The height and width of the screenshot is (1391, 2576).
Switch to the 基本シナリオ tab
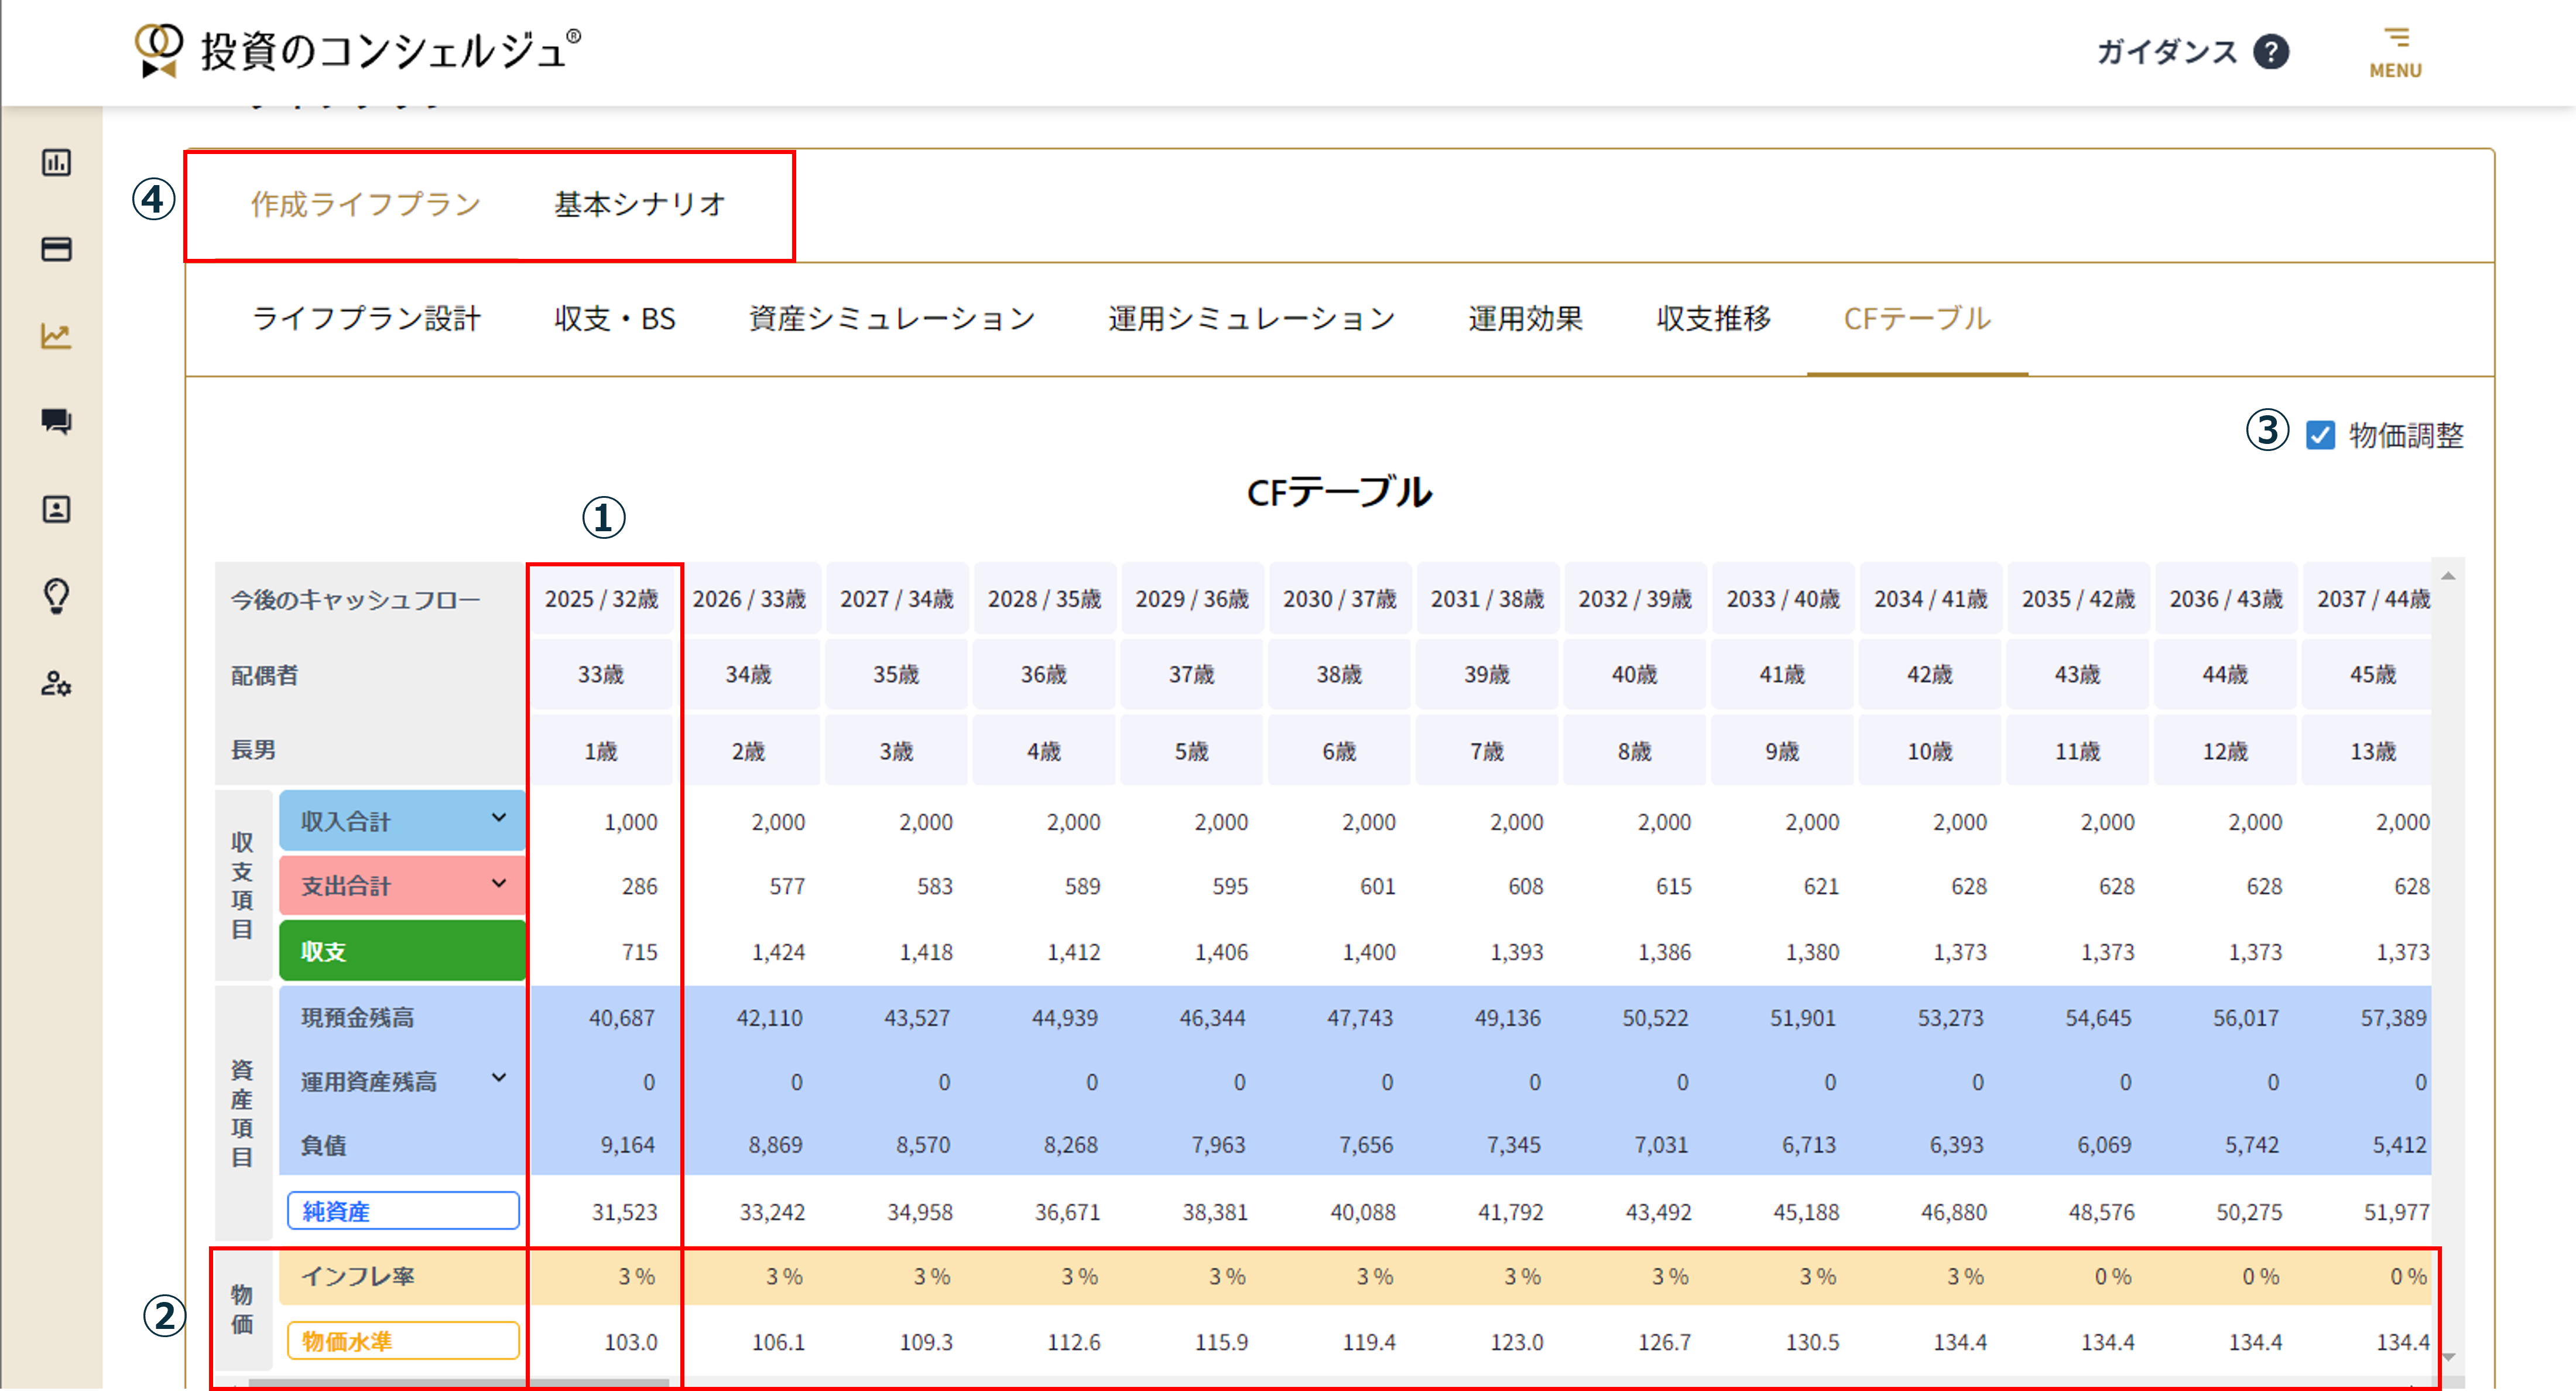[x=640, y=204]
